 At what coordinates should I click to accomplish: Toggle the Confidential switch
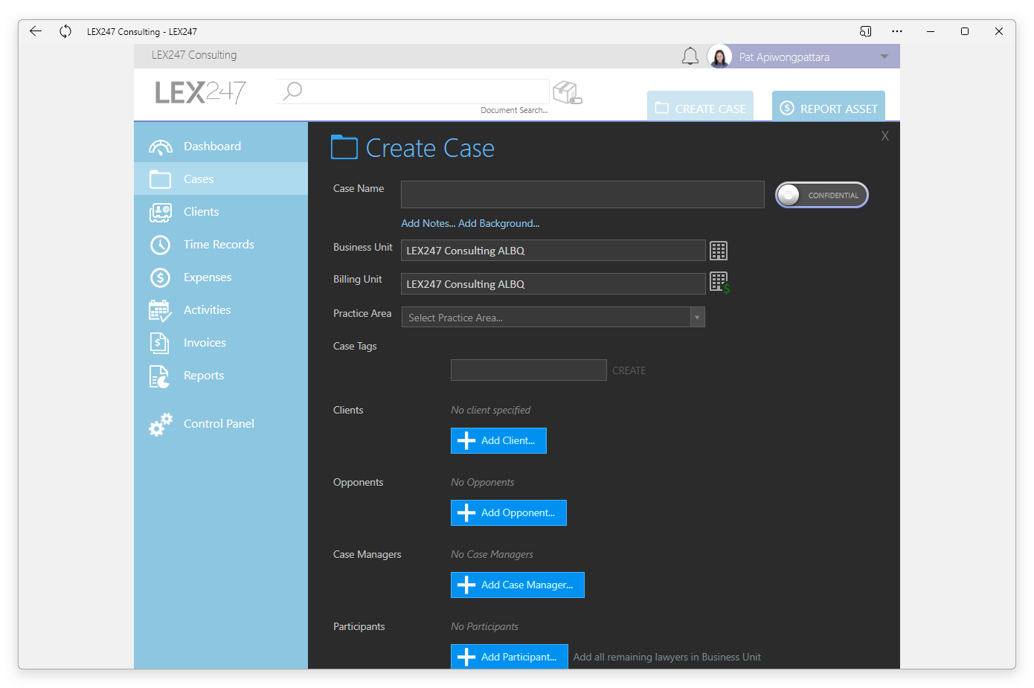click(822, 195)
